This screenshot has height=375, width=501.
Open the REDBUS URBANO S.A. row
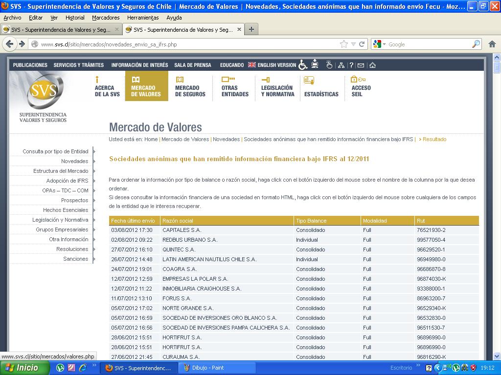pos(294,240)
